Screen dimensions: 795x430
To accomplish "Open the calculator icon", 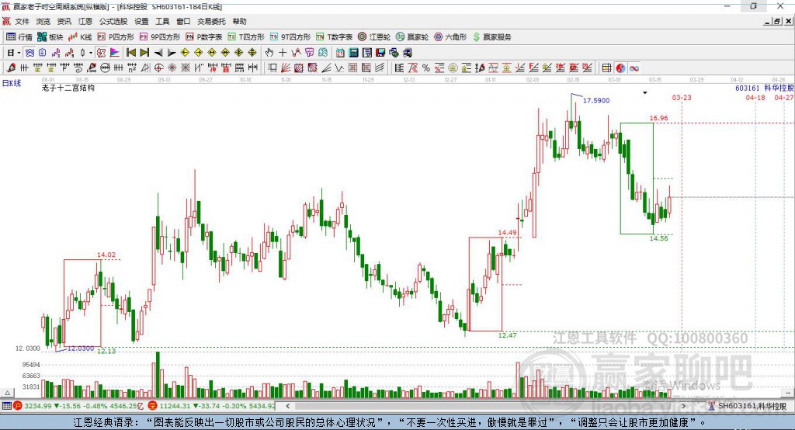I will click(x=353, y=53).
